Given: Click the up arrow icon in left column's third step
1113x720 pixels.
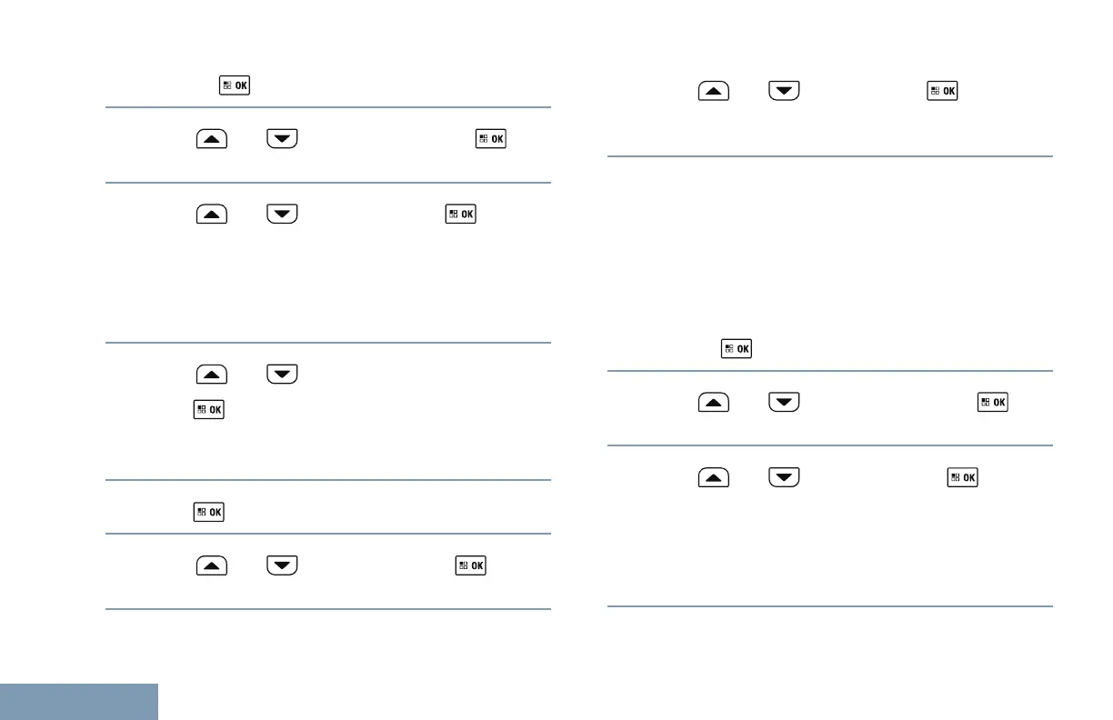Looking at the screenshot, I should [212, 215].
